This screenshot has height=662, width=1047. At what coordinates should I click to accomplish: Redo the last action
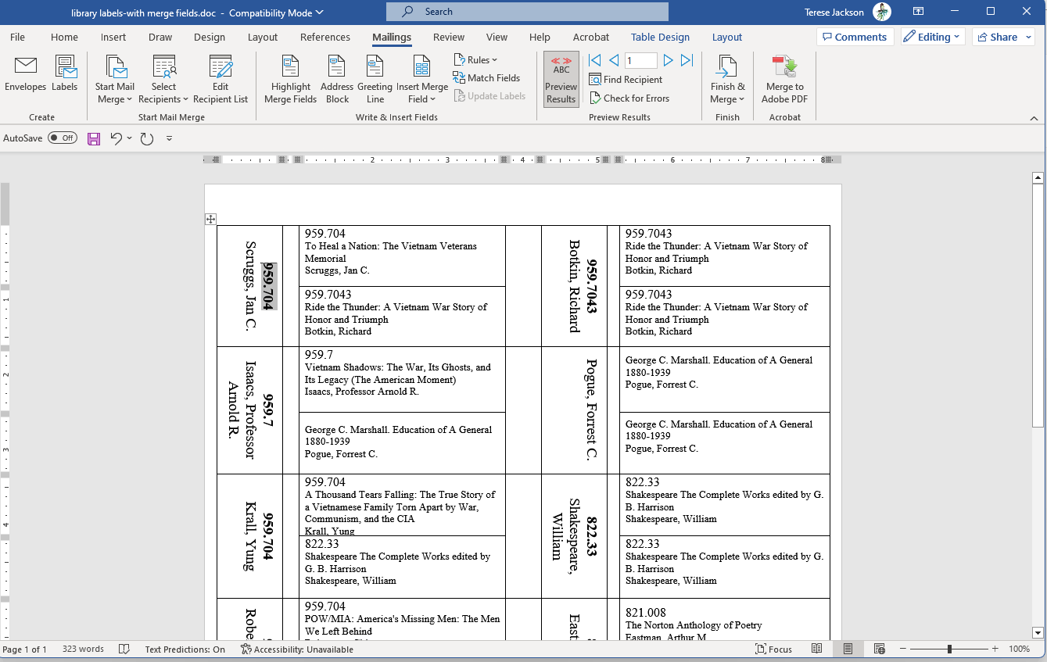(x=146, y=138)
